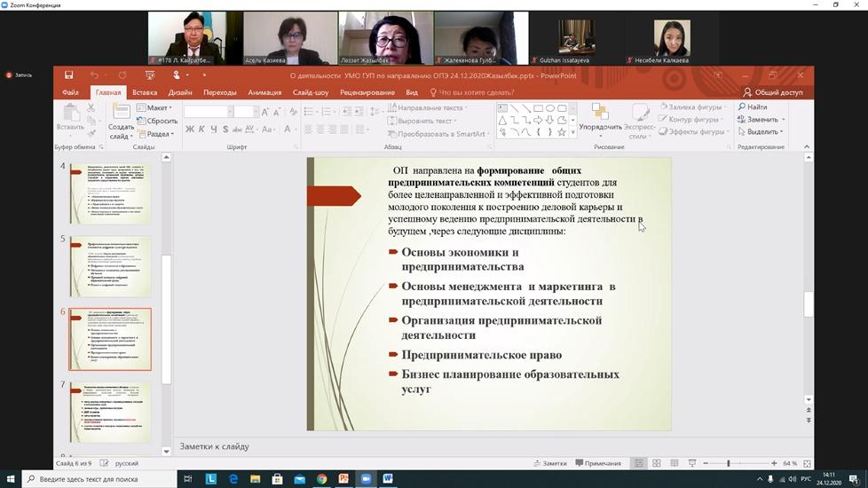Open reading view from status bar
This screenshot has width=868, height=488.
[674, 463]
